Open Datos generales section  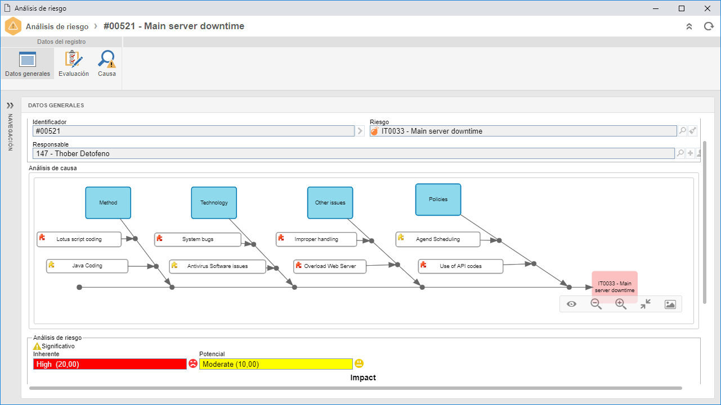click(x=28, y=63)
